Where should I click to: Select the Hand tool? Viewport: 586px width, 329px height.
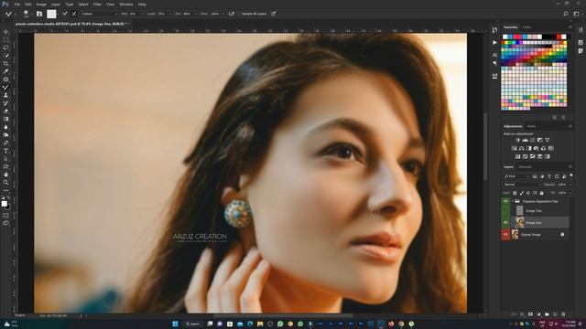point(5,175)
